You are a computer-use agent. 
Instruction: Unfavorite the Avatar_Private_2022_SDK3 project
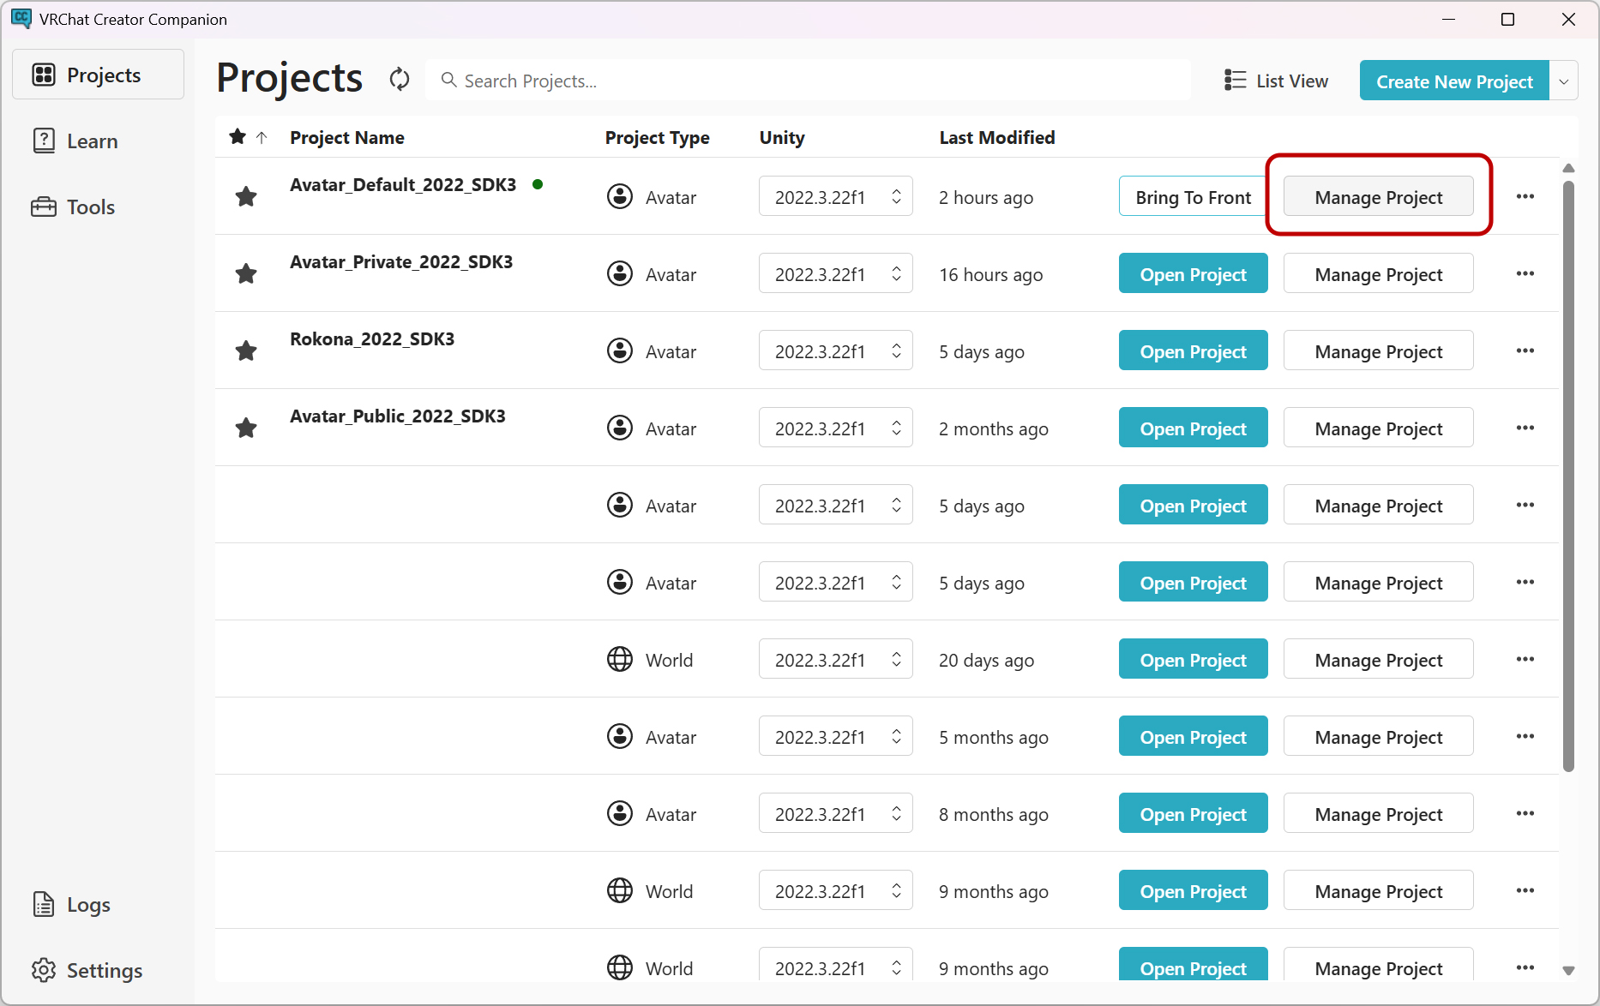[x=246, y=273]
